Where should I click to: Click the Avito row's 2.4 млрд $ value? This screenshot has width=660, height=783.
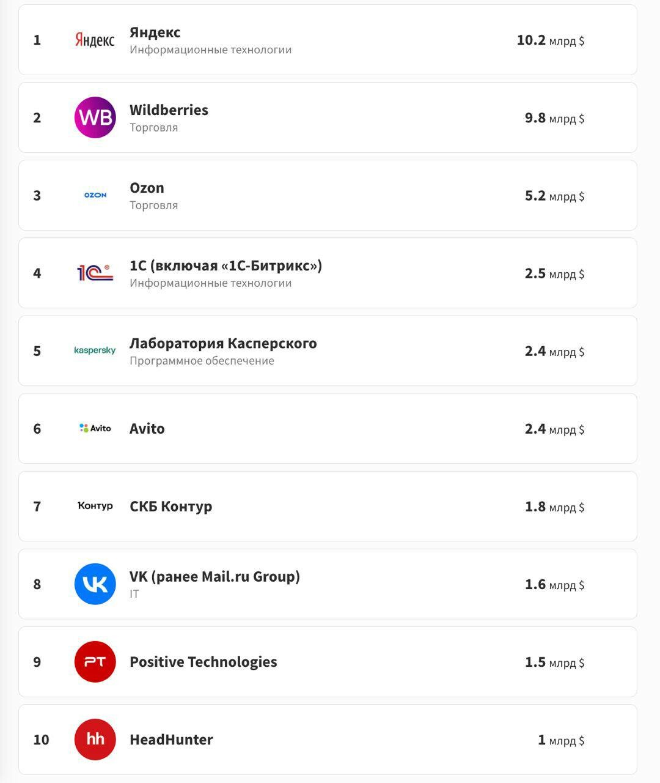[554, 429]
